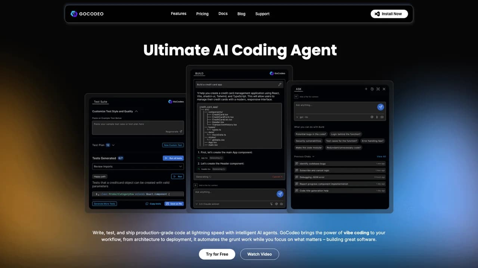Image resolution: width=478 pixels, height=268 pixels.
Task: Click the chat icon beside 'Identify codebase bugs'
Action: point(297,164)
